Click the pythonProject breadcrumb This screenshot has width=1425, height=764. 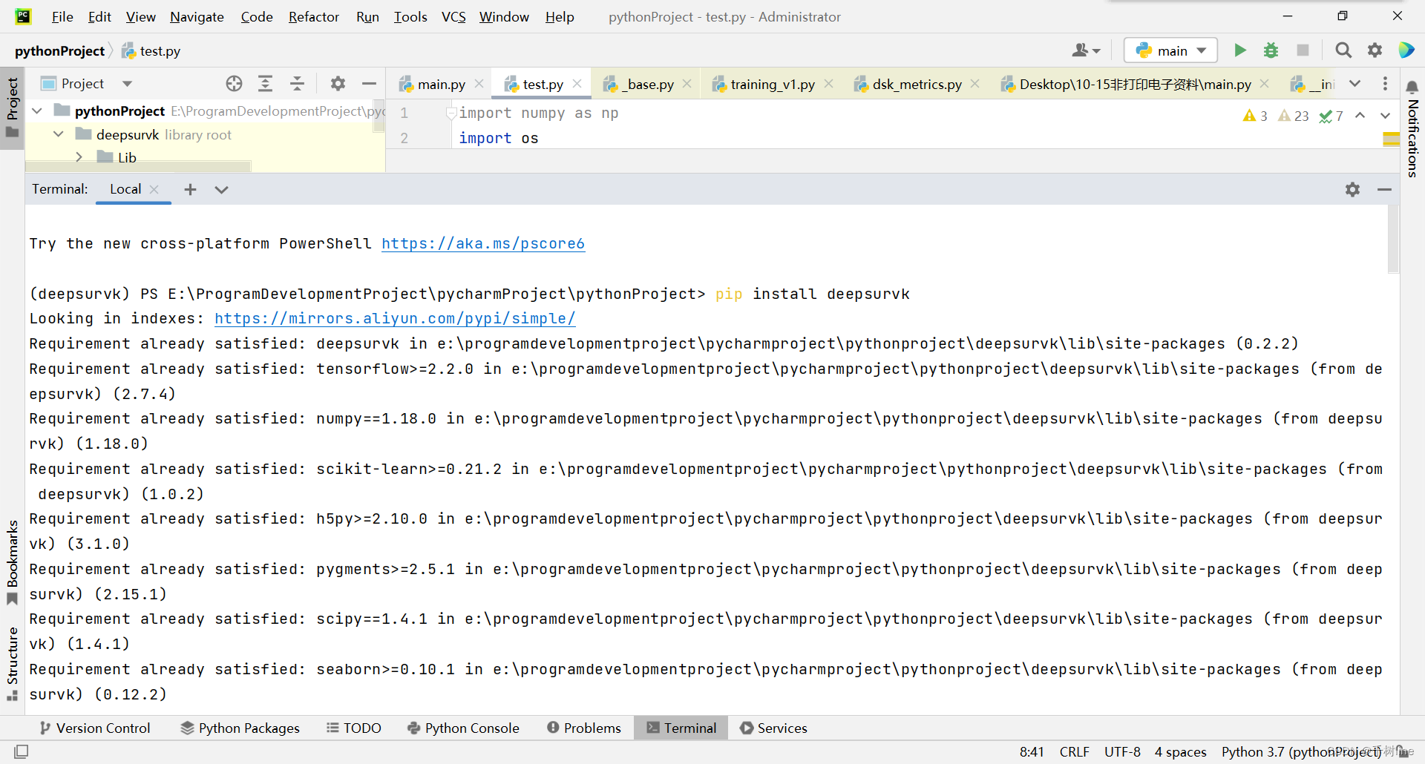pyautogui.click(x=59, y=50)
